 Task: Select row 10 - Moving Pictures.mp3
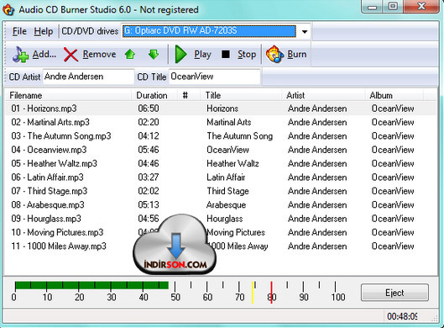tap(221, 232)
